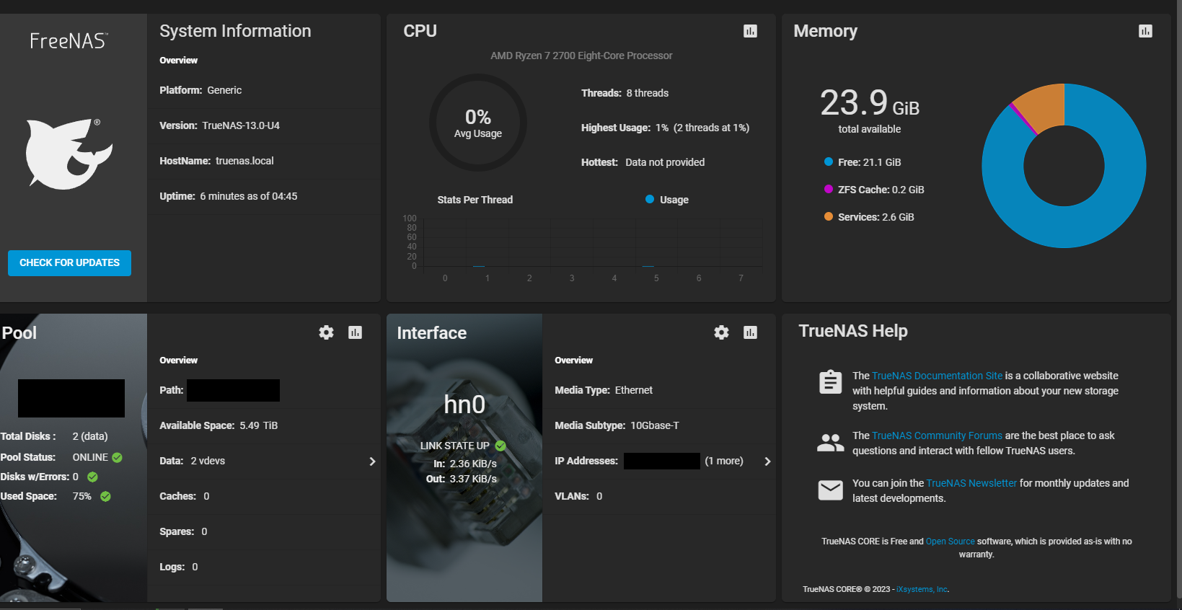Open Pool reports chart icon
Image resolution: width=1182 pixels, height=610 pixels.
[x=355, y=332]
